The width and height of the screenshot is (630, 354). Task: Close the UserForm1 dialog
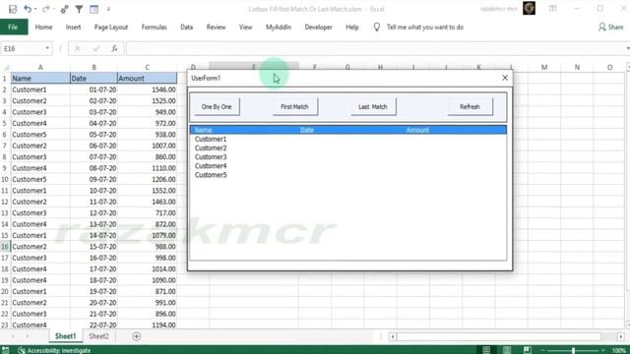pyautogui.click(x=505, y=78)
